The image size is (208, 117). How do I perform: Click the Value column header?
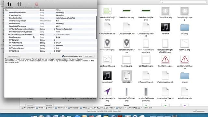point(76,10)
